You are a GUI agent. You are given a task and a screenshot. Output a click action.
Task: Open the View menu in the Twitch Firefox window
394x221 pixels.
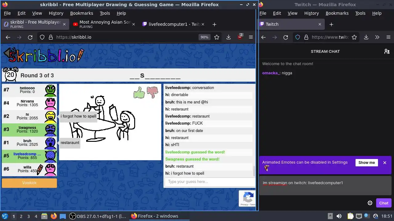tap(292, 13)
